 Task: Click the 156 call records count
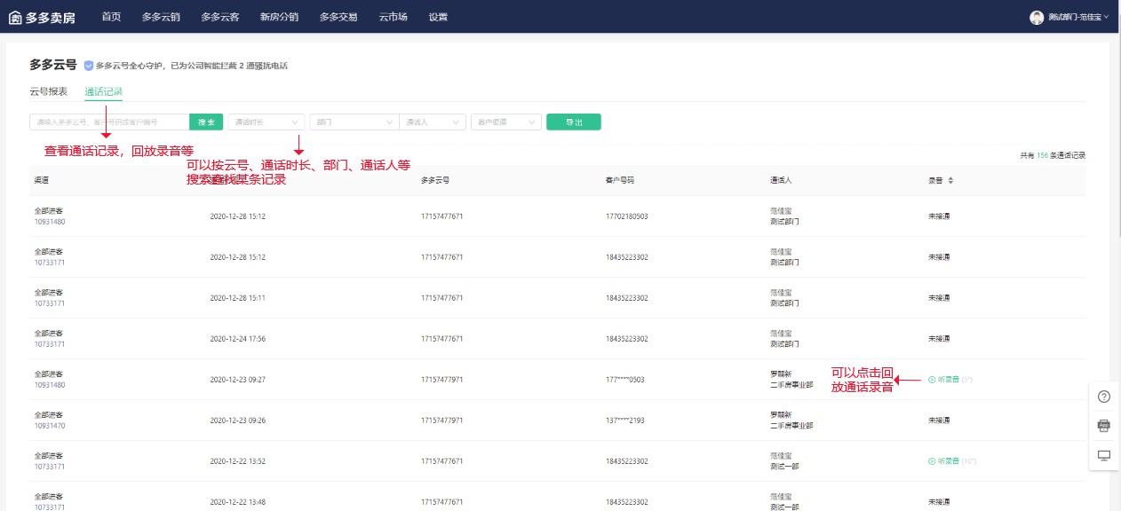click(x=1042, y=155)
